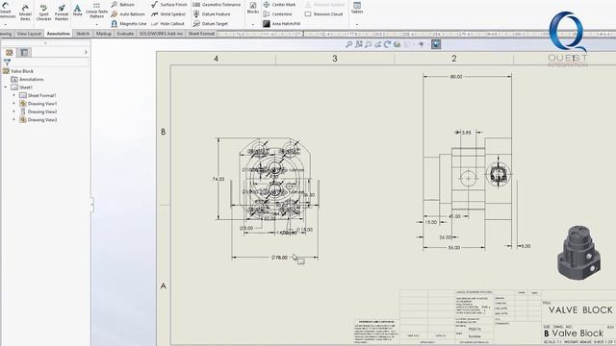Insert a Datum Target
Screen dimensions: 616x346
point(210,23)
